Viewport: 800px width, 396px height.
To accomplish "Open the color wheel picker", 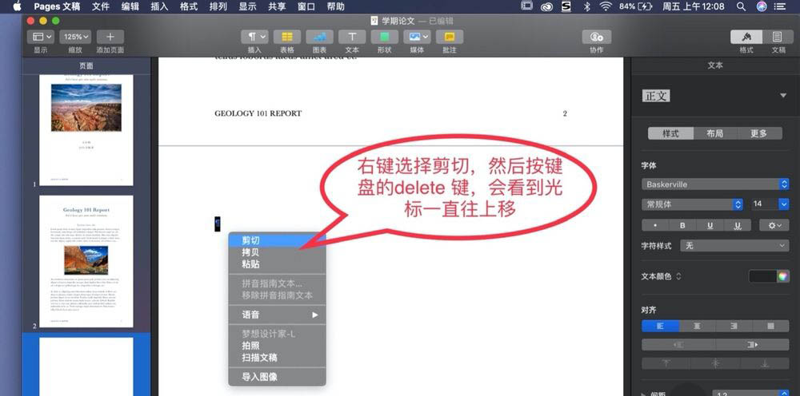I will (782, 276).
